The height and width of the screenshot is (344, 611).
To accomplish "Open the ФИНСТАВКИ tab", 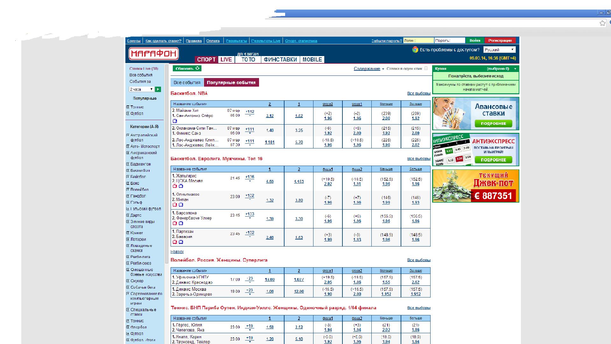I will click(x=280, y=60).
